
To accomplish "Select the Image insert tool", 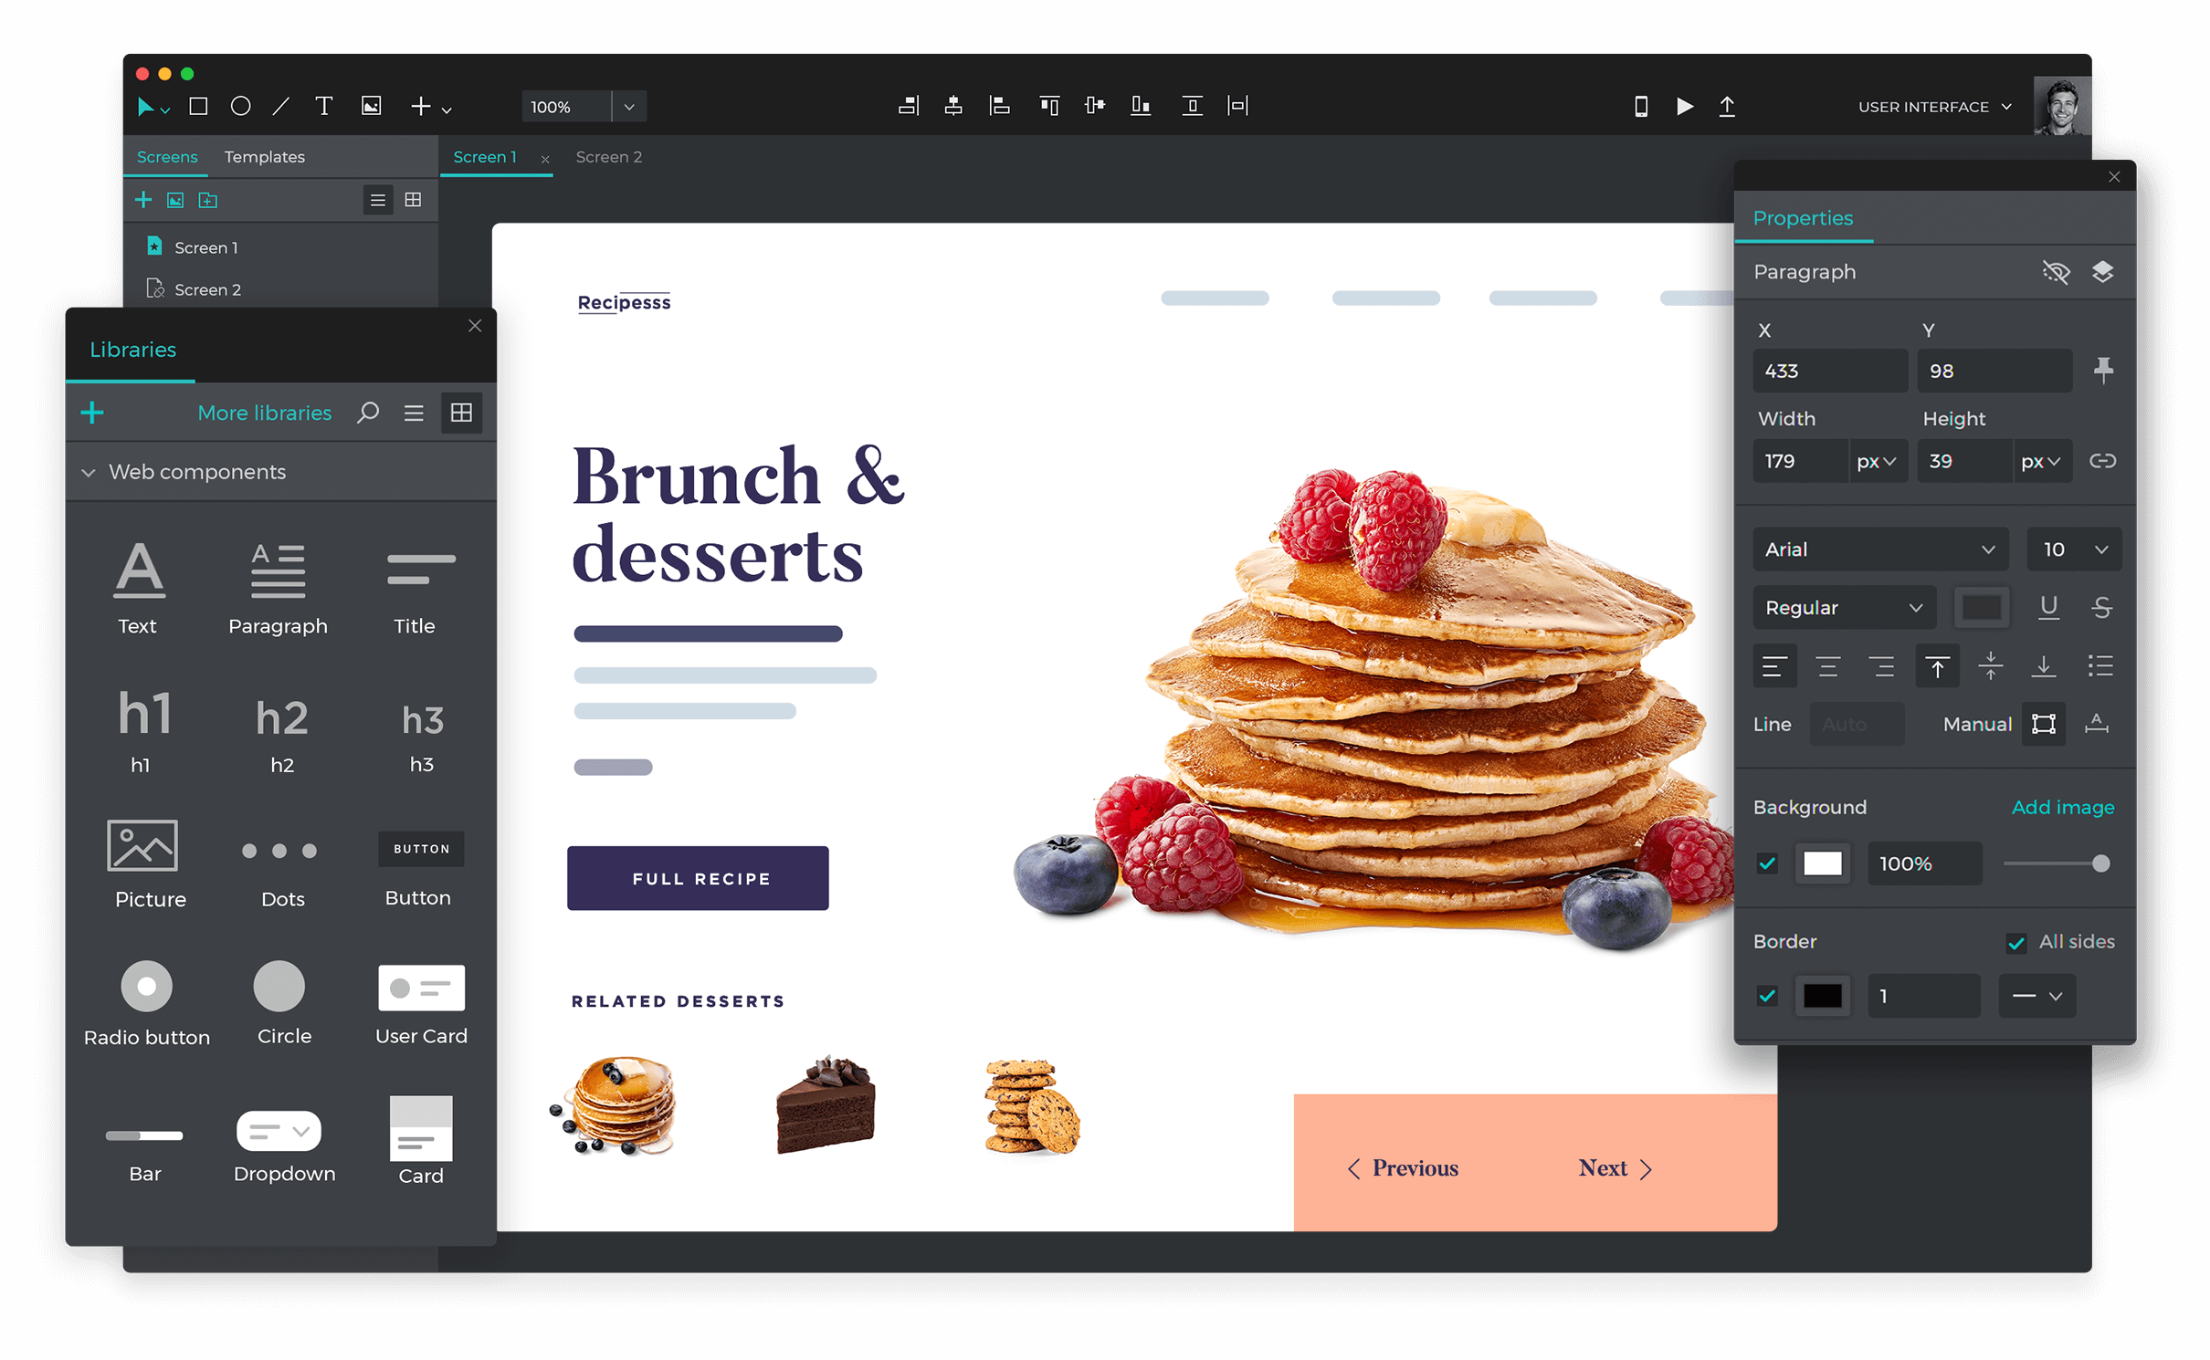I will click(369, 106).
